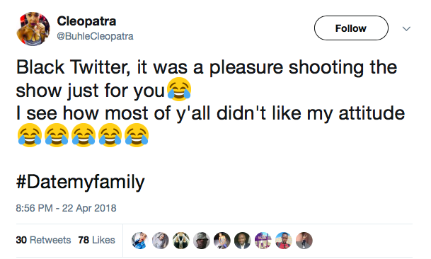431x259 pixels.
Task: Click the fourth liker avatar wearing hat
Action: pos(202,241)
